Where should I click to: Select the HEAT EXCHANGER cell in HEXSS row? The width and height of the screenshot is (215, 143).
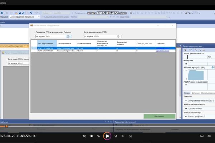[x=47, y=48]
